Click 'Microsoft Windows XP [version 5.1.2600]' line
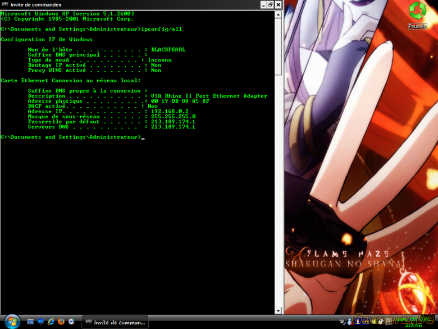This screenshot has width=438, height=329. (67, 13)
